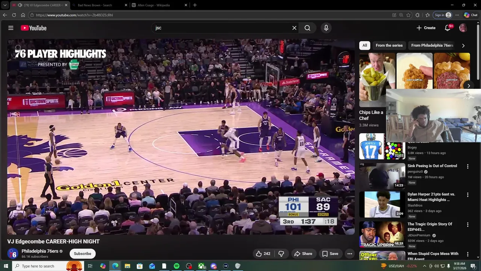Like the video with thumbs up

(263, 254)
